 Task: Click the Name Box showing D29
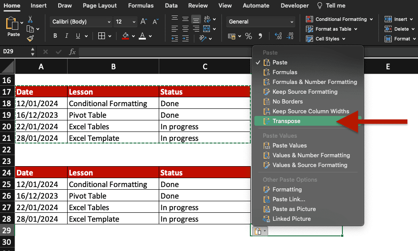coord(15,52)
